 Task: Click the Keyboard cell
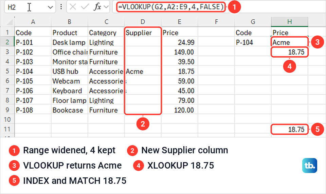69,91
